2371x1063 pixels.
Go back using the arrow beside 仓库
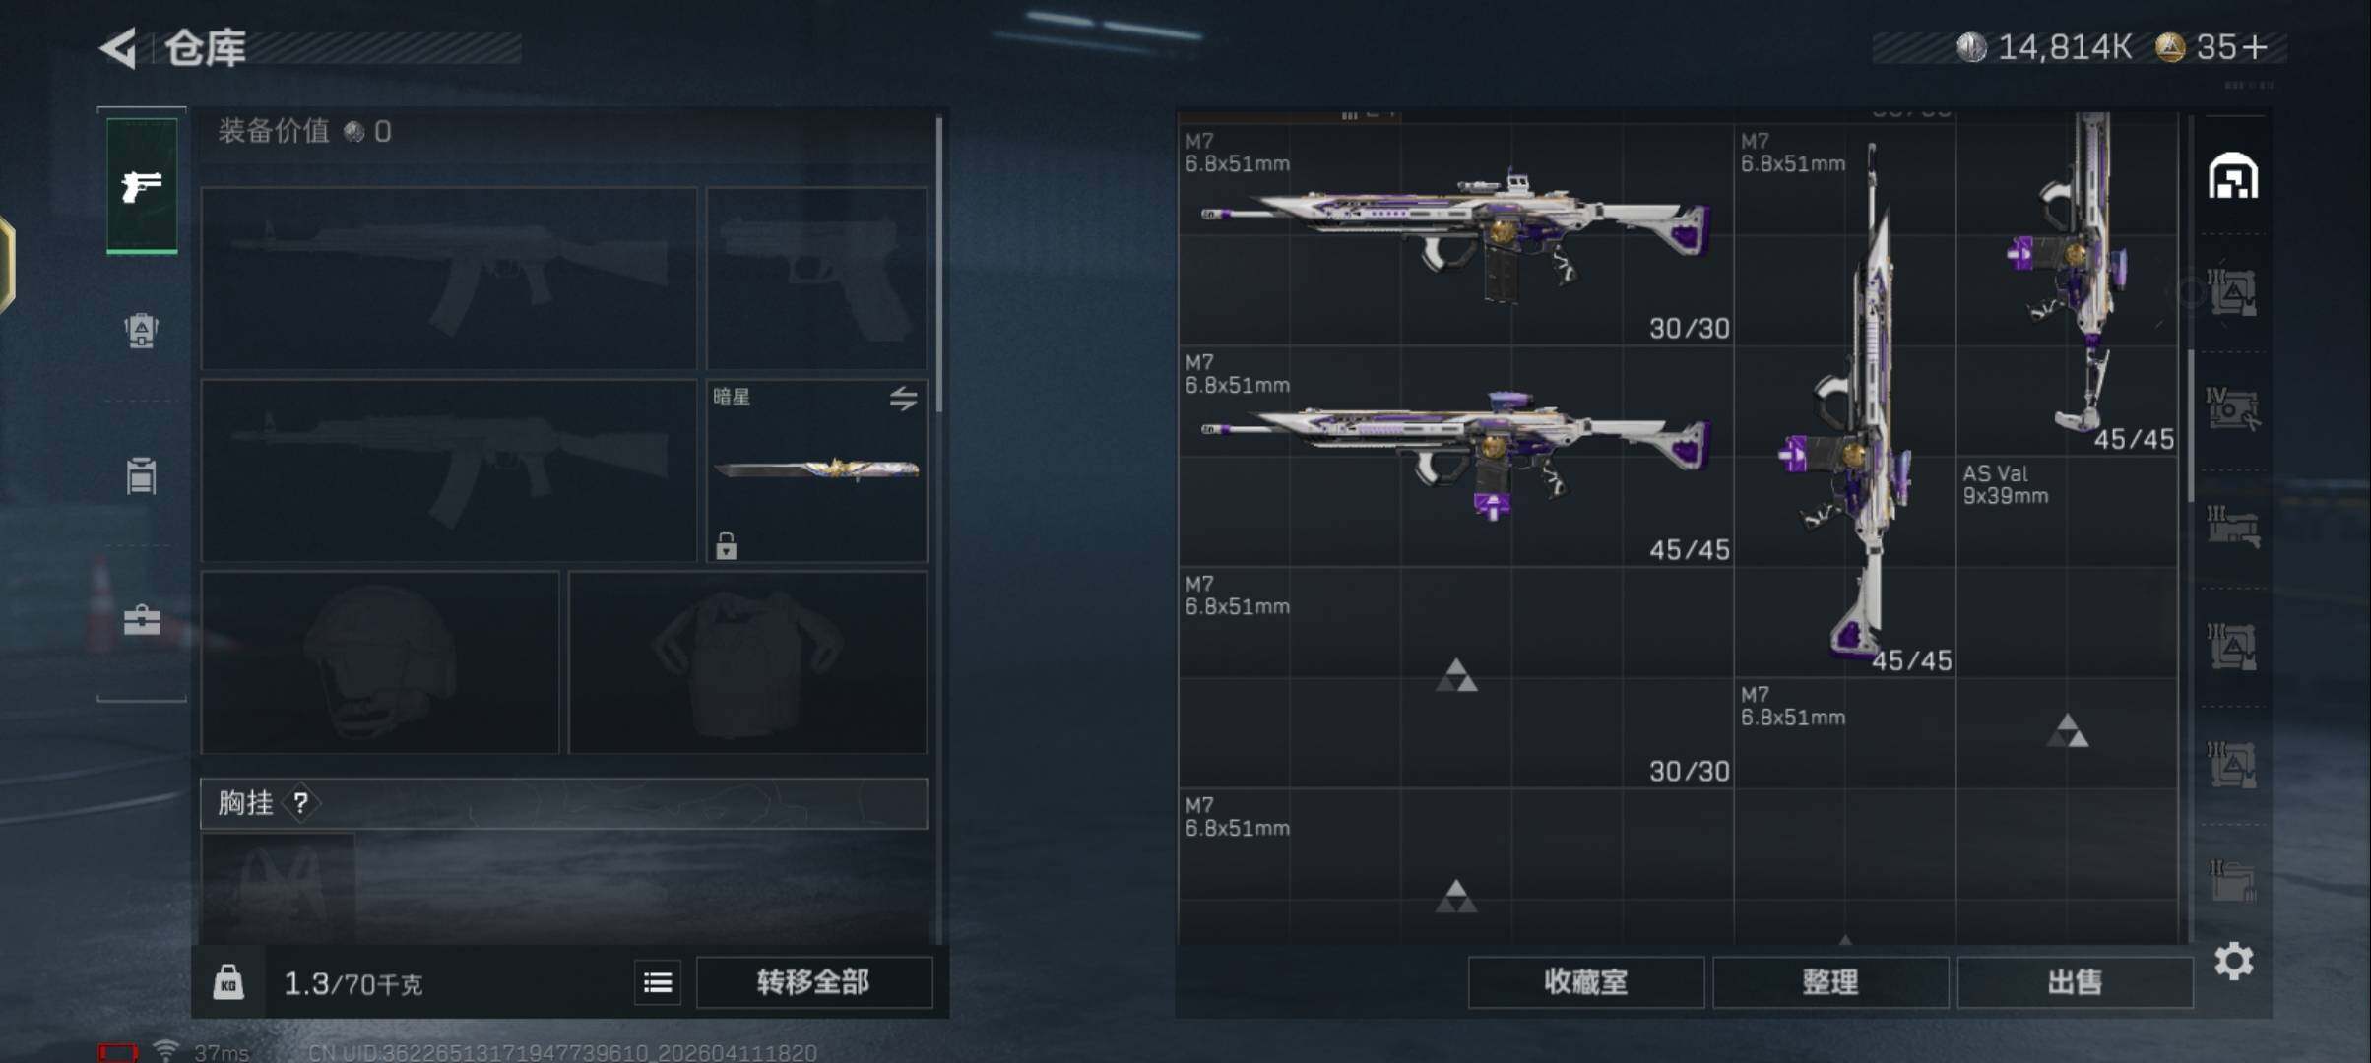pos(118,47)
